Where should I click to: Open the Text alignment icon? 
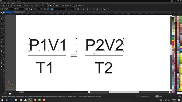pyautogui.click(x=88, y=9)
